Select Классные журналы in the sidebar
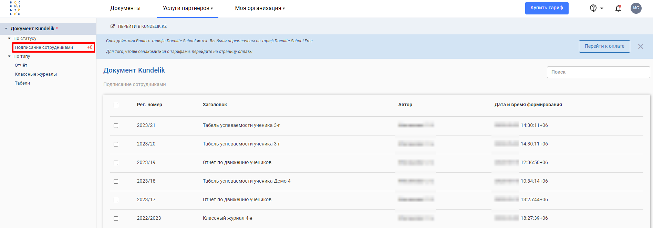Image resolution: width=653 pixels, height=228 pixels. coord(36,74)
